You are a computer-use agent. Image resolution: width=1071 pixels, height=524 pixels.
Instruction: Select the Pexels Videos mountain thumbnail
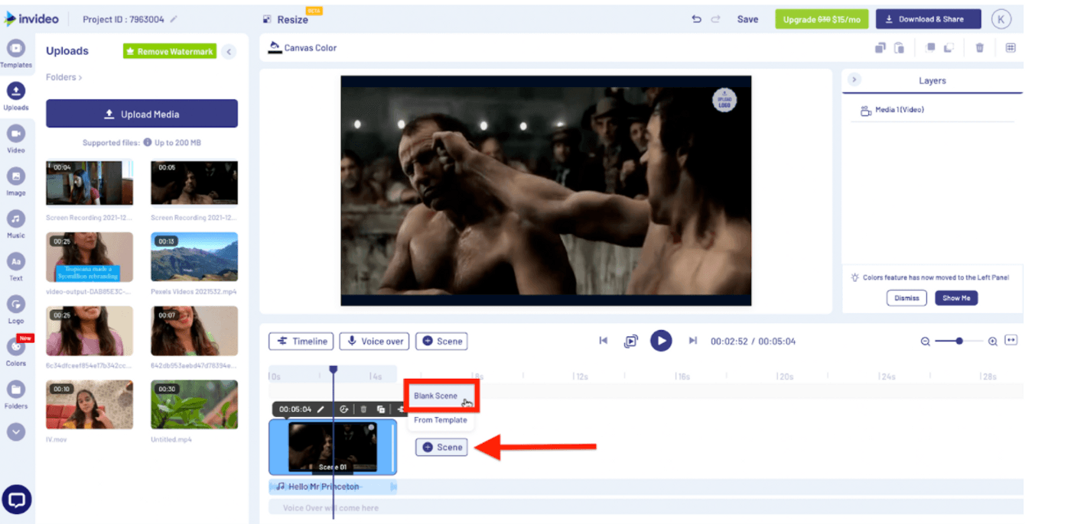click(x=194, y=257)
